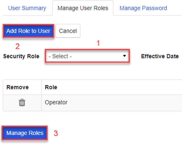182x144 pixels.
Task: Select the Manage User Roles tab
Action: 83,8
